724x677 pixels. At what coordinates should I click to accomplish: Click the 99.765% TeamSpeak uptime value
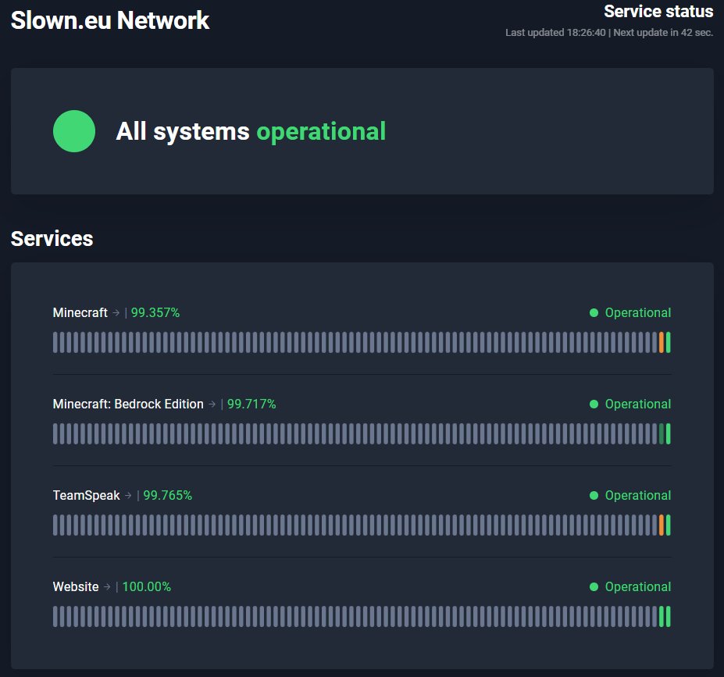168,495
